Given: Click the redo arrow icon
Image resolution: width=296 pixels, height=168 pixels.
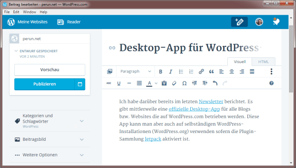Looking at the screenshot, I should coord(225,83).
